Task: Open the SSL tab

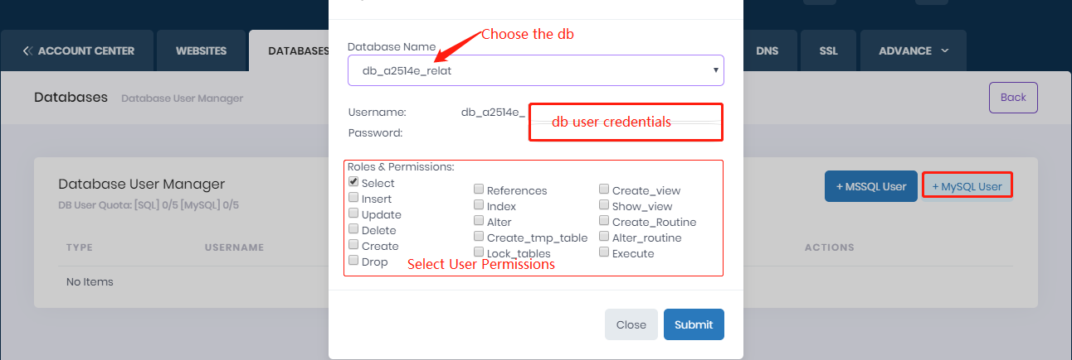Action: pyautogui.click(x=828, y=51)
